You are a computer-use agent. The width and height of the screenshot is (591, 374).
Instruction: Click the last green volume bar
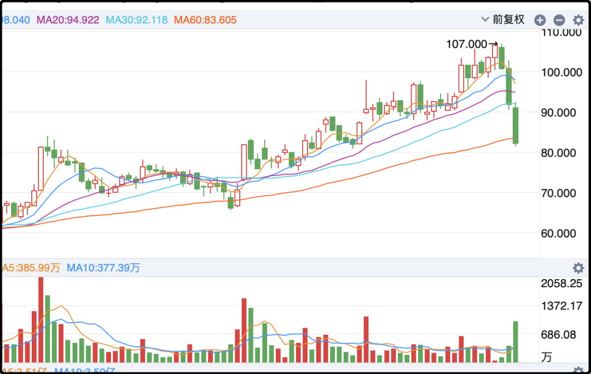click(x=515, y=342)
